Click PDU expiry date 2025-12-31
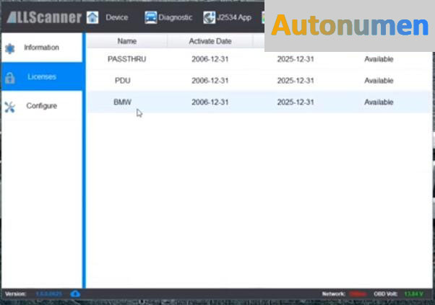435x305 pixels. point(296,81)
